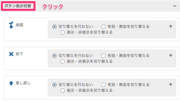Select 有効・無効を切り替える for 却下

click(103, 56)
